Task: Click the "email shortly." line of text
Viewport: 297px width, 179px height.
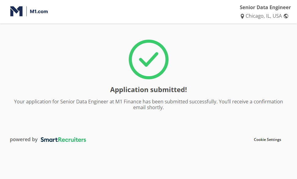Action: pyautogui.click(x=148, y=108)
